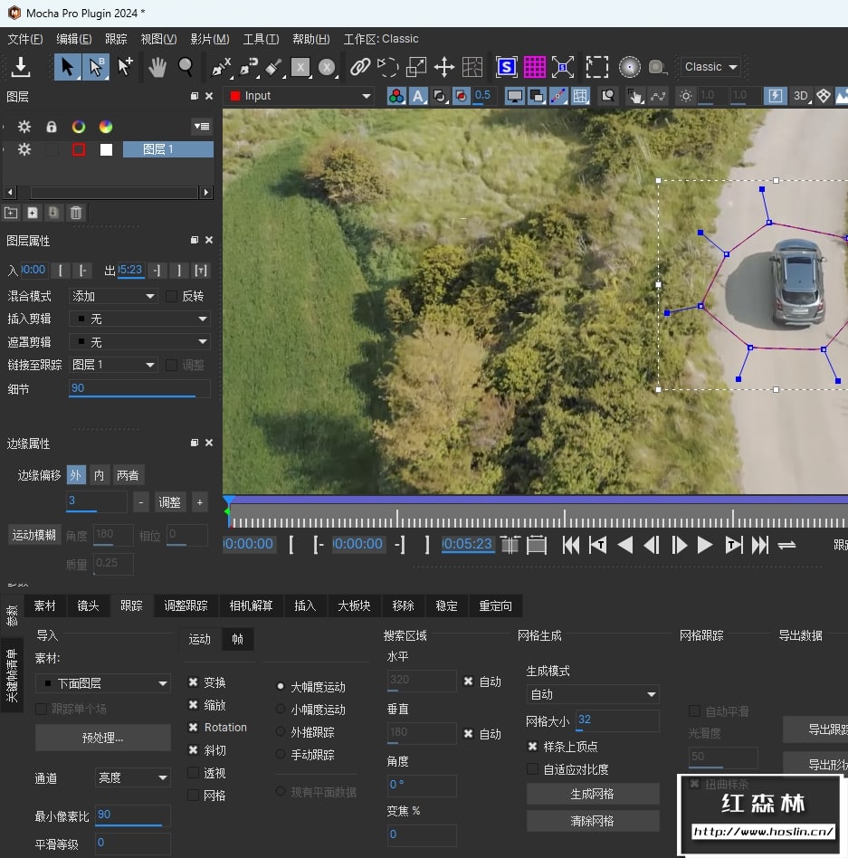Select the 小幅度运动 radio button

[x=281, y=710]
